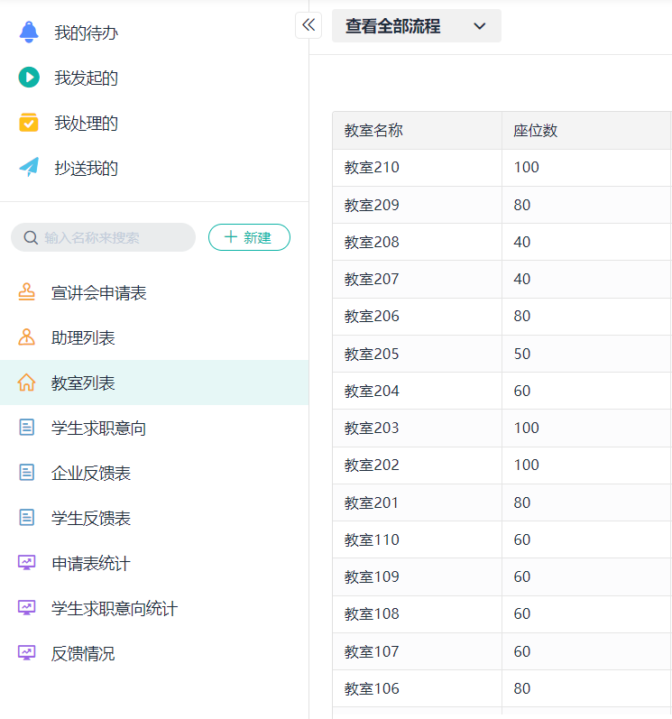Click the person icon beside 助理列表
The width and height of the screenshot is (672, 719).
pos(27,337)
